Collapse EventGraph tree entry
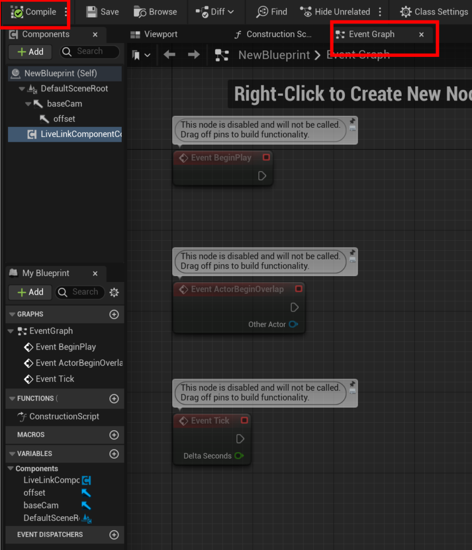The width and height of the screenshot is (472, 550). point(11,331)
